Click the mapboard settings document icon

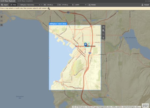[103, 30]
